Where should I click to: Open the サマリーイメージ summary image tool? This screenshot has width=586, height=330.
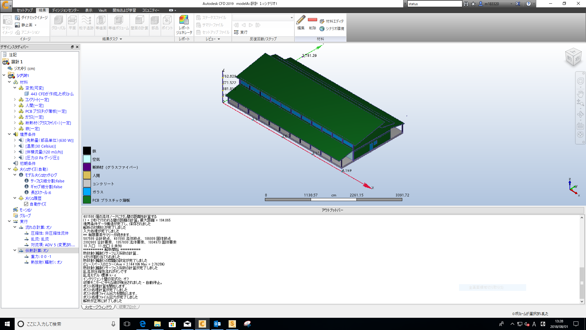click(x=7, y=24)
